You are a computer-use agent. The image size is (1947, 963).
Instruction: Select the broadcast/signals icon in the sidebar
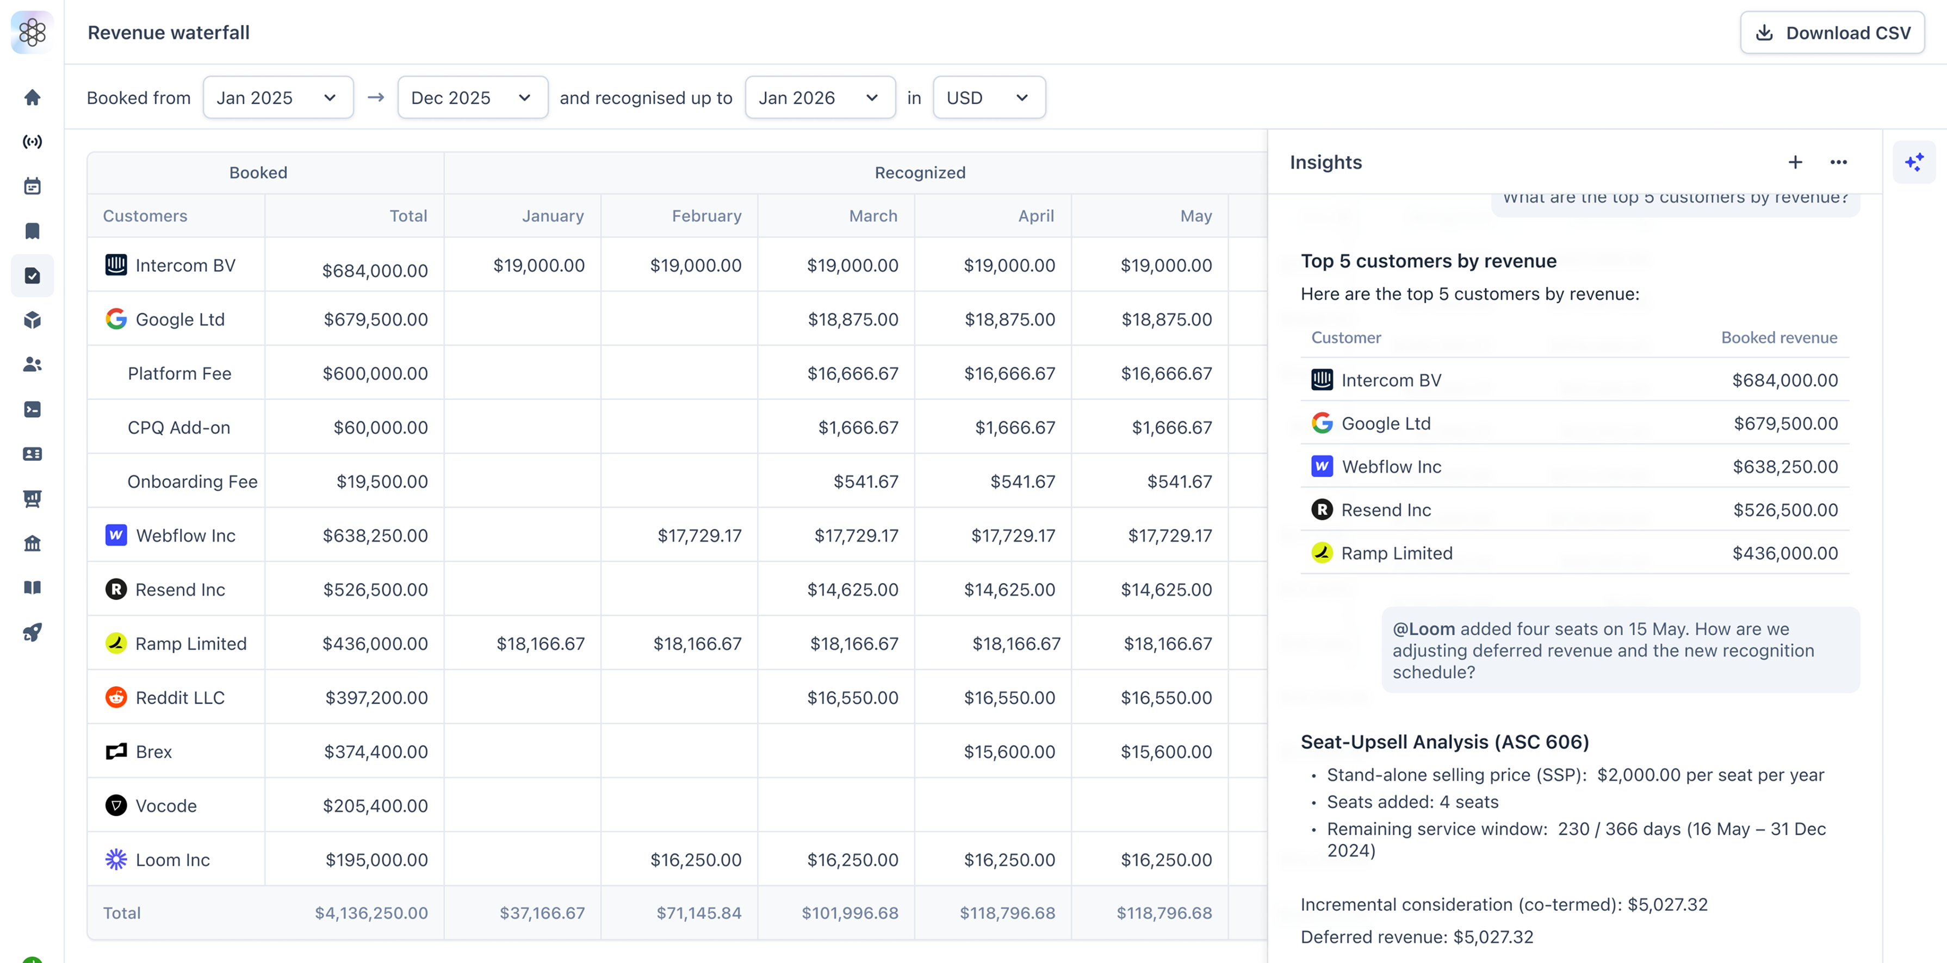[32, 142]
